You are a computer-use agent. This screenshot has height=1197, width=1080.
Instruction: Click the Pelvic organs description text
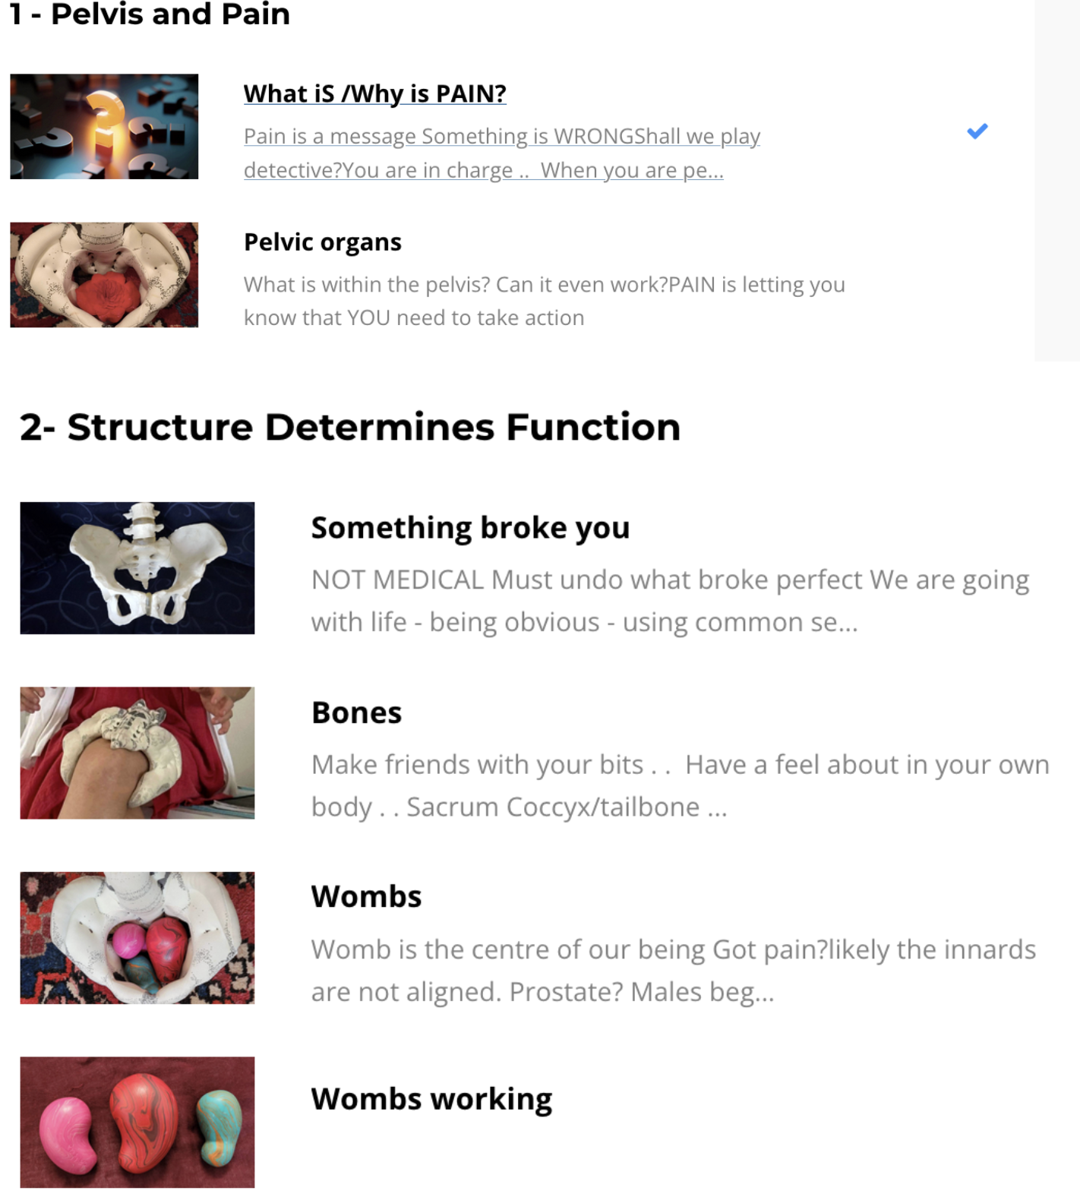pyautogui.click(x=543, y=301)
